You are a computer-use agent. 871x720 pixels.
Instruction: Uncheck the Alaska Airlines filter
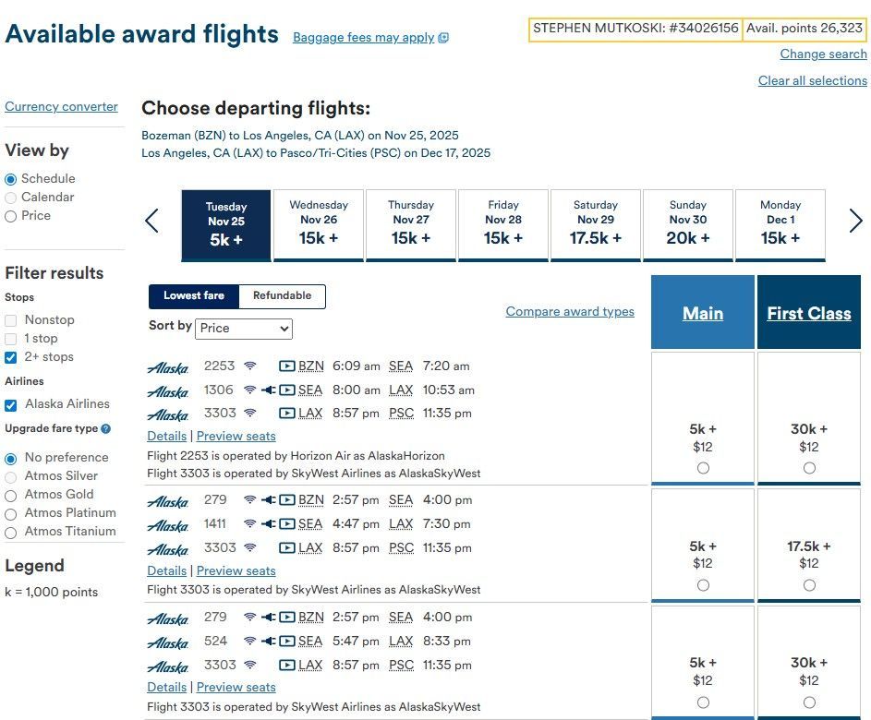point(10,404)
